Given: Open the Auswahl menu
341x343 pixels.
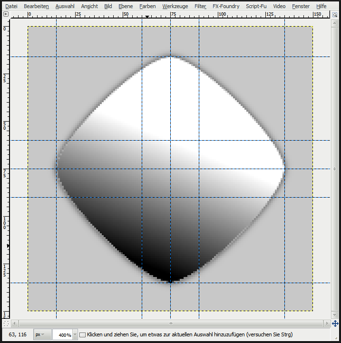Looking at the screenshot, I should 65,6.
